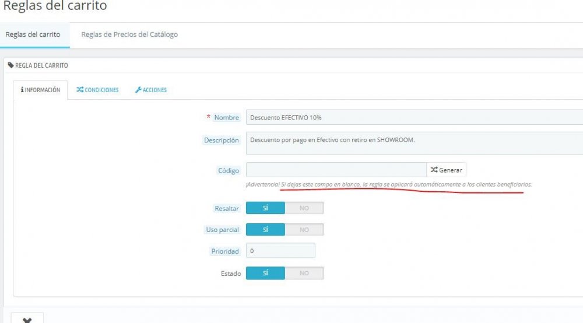The height and width of the screenshot is (323, 583).
Task: Click the Código label
Action: point(229,171)
